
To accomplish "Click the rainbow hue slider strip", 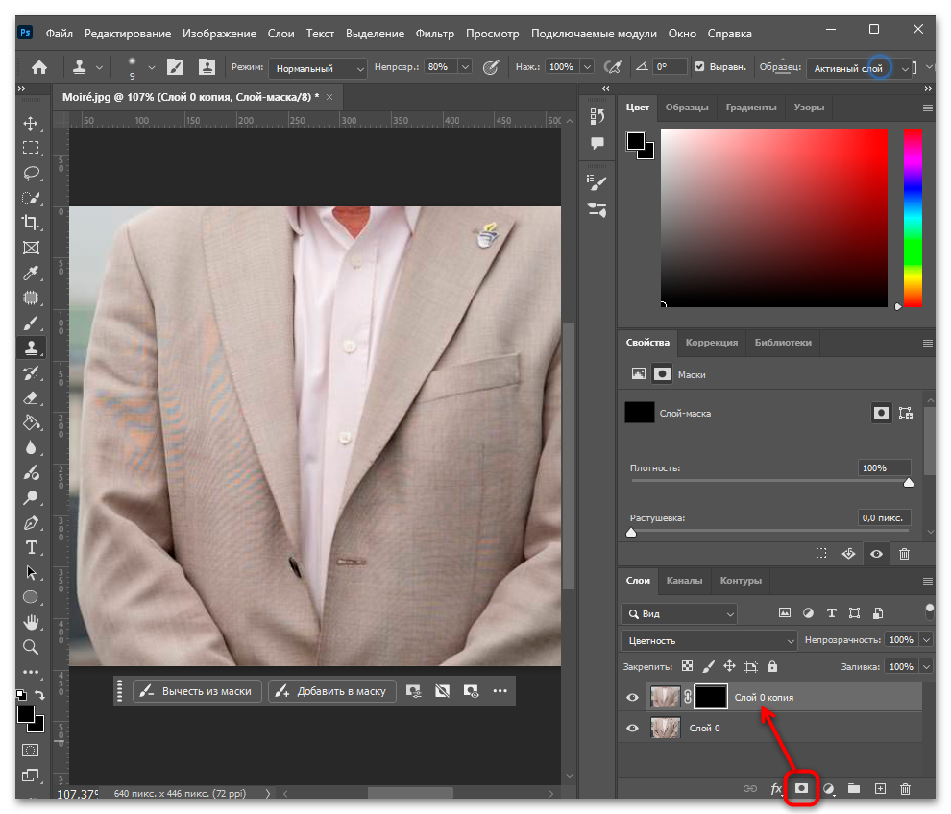I will [913, 218].
